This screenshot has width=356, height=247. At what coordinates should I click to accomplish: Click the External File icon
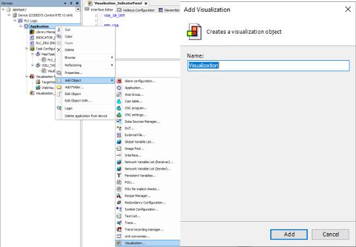(119, 135)
